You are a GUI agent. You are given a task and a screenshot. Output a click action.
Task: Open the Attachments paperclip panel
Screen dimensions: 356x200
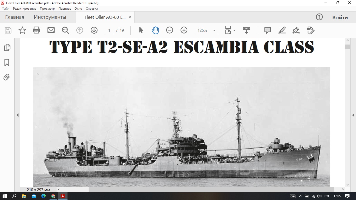click(7, 77)
